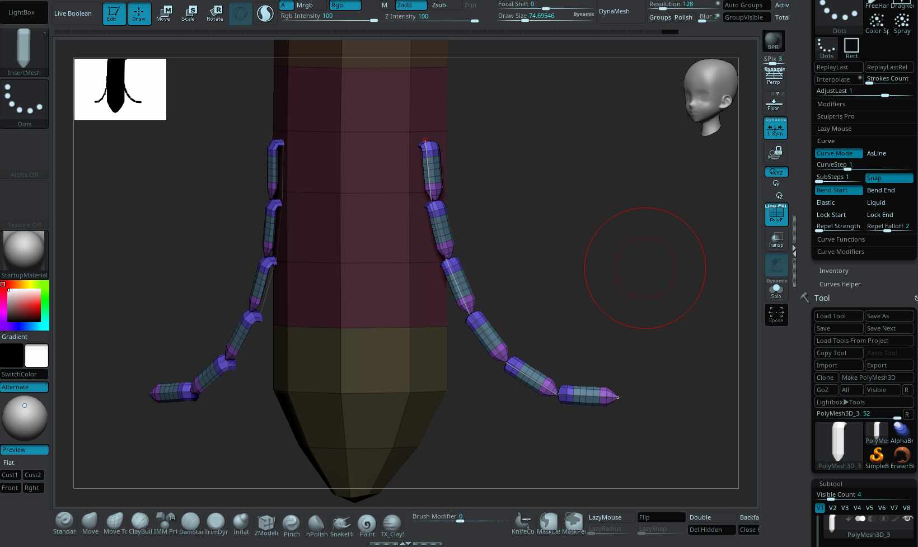
Task: Select the Standard brush
Action: (64, 524)
